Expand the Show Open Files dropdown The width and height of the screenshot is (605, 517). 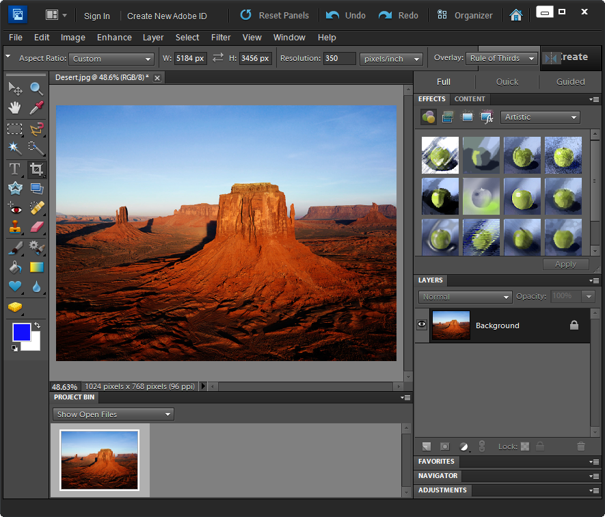(113, 414)
